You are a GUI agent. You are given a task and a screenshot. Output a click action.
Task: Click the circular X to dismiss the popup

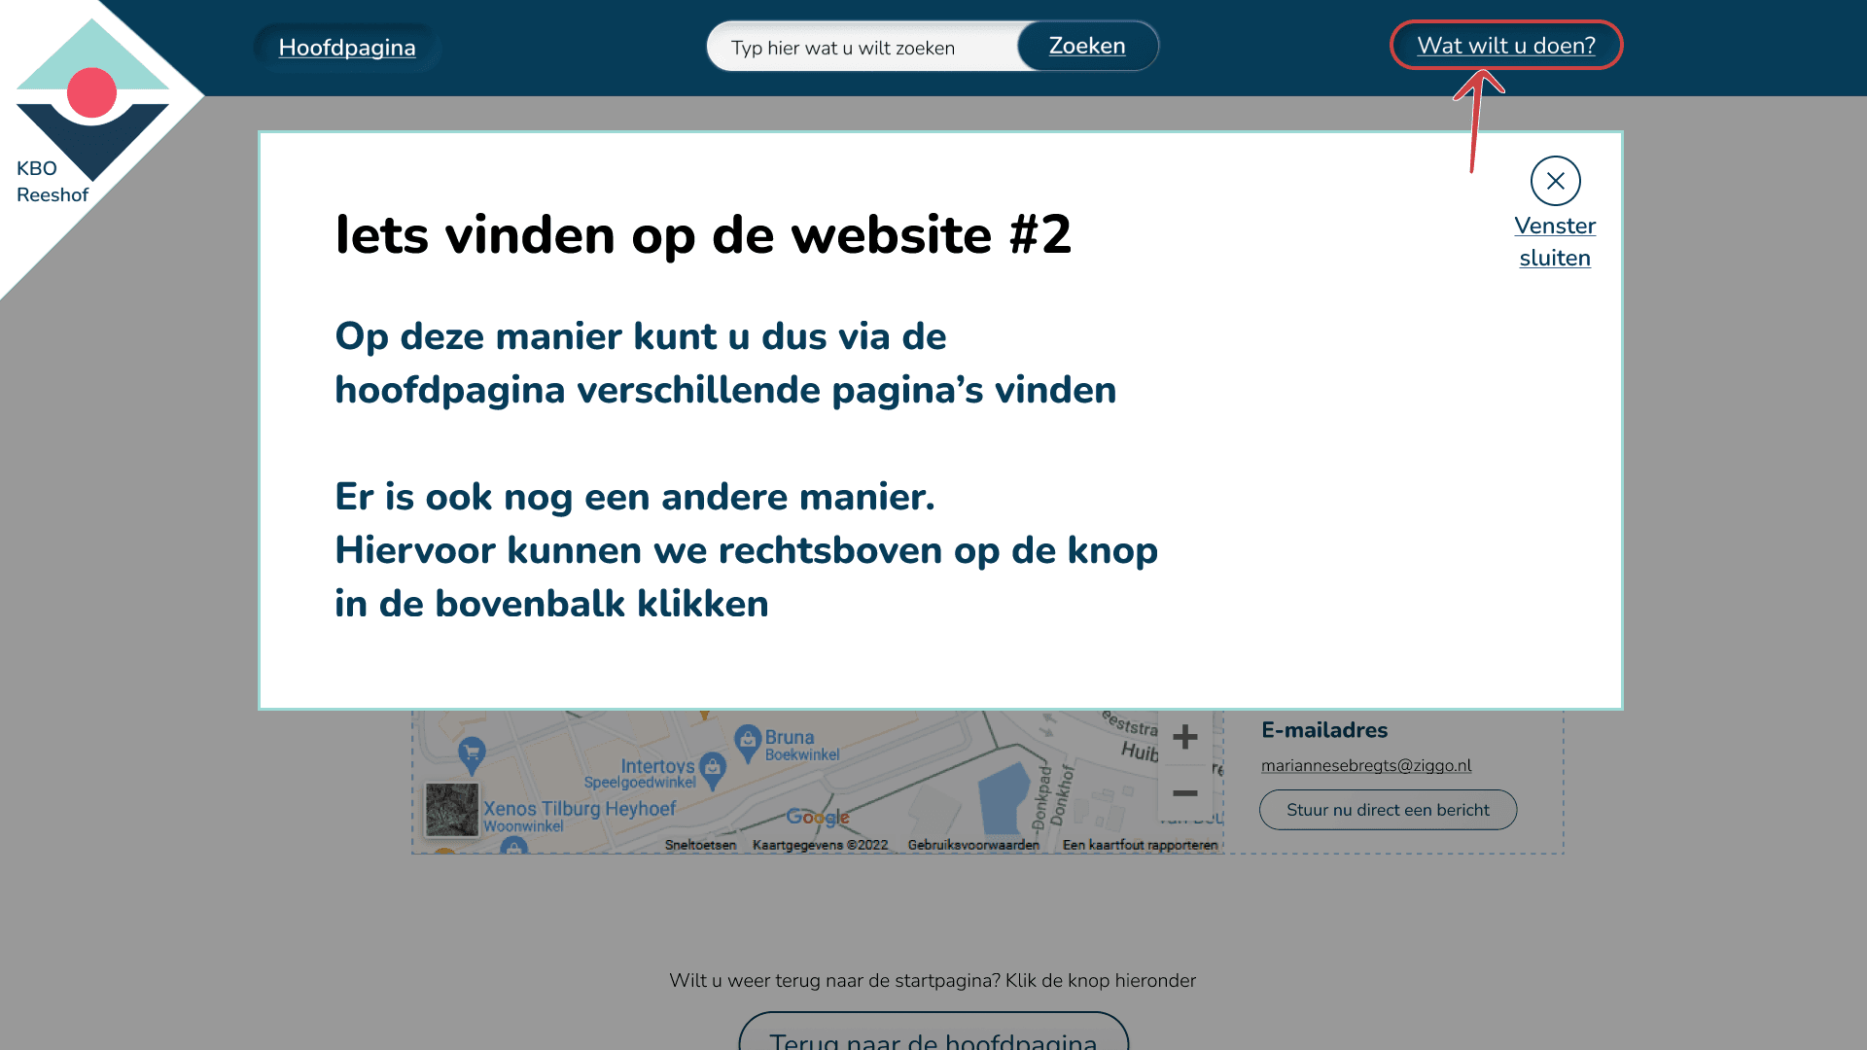(1557, 180)
